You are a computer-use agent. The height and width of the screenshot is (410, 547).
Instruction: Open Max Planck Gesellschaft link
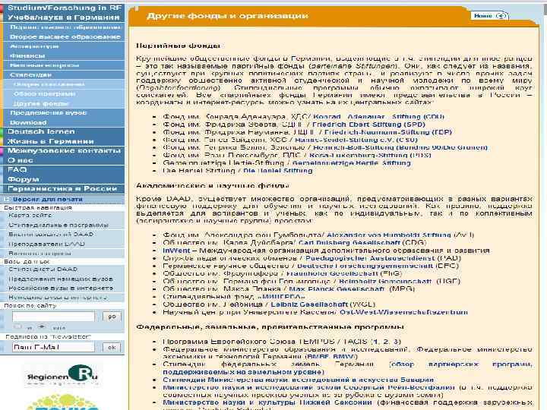pos(337,289)
